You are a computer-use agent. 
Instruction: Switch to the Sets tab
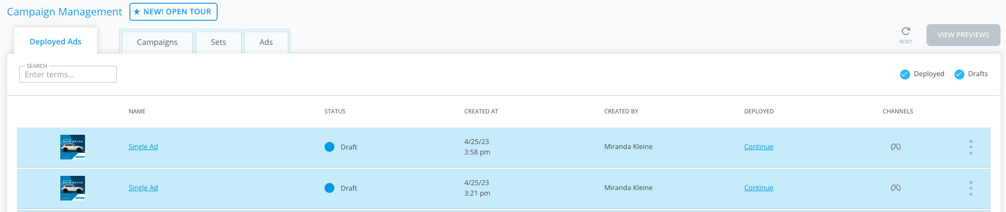pos(218,42)
